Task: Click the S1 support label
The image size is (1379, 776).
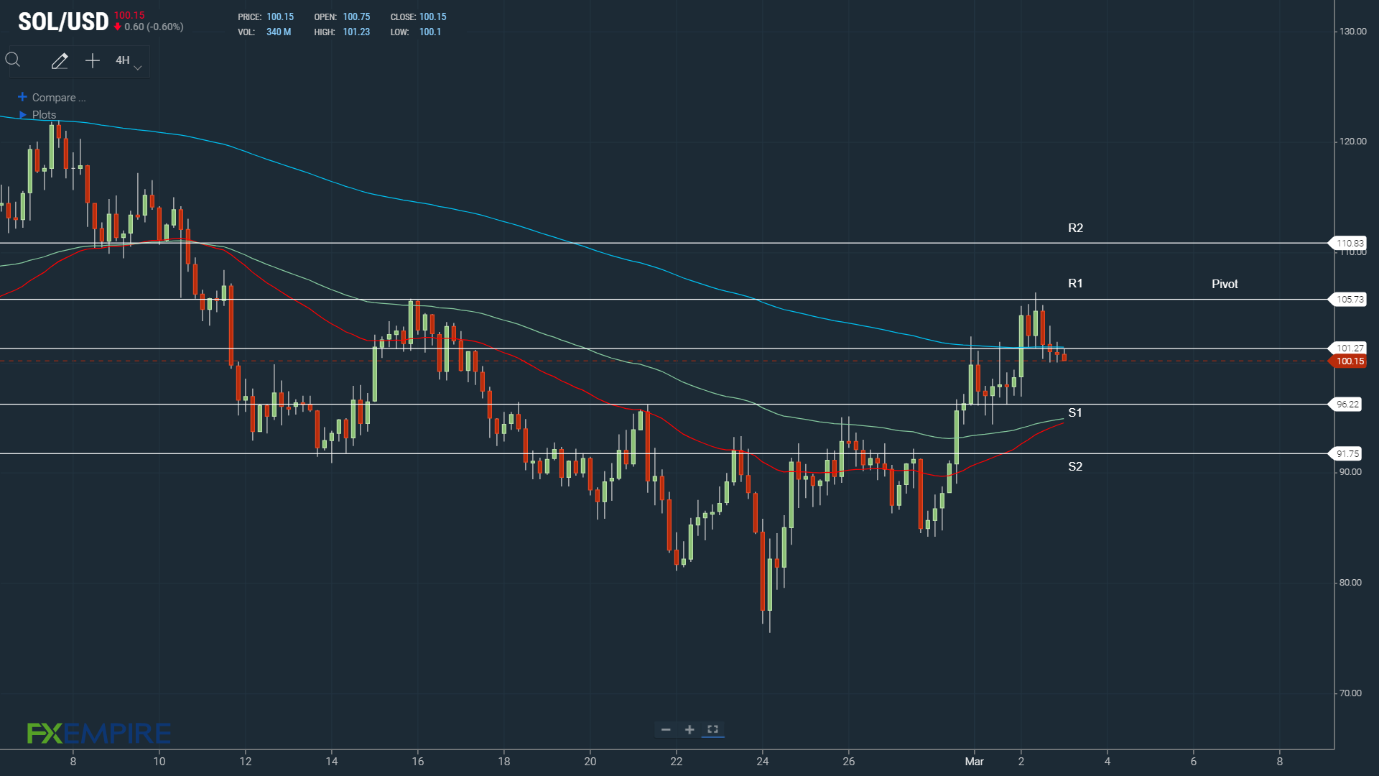Action: coord(1075,412)
